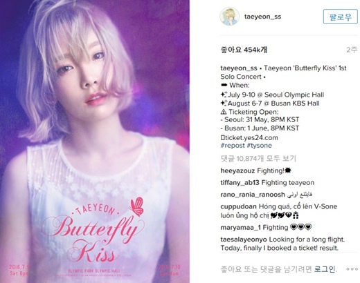Open taesalayeonyo commenter profile
Viewport: 360px width, 283px height.
pos(244,240)
